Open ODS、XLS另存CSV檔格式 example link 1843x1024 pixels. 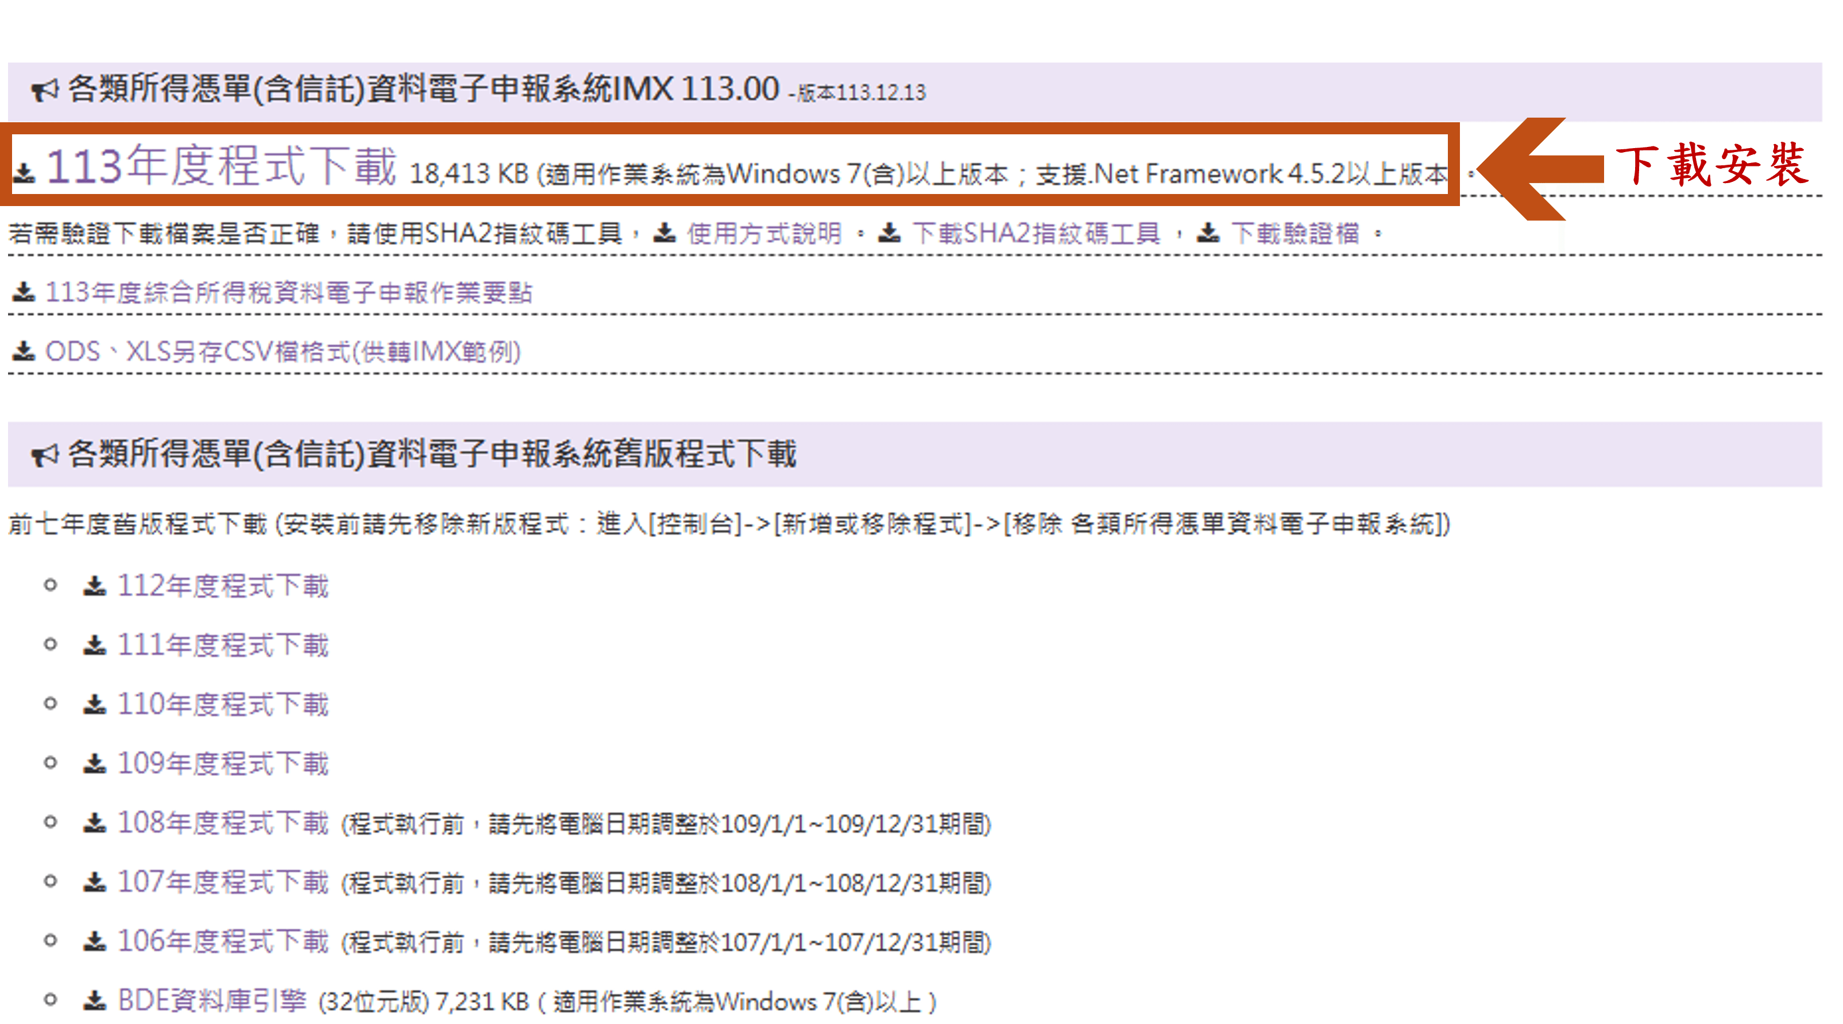coord(283,352)
